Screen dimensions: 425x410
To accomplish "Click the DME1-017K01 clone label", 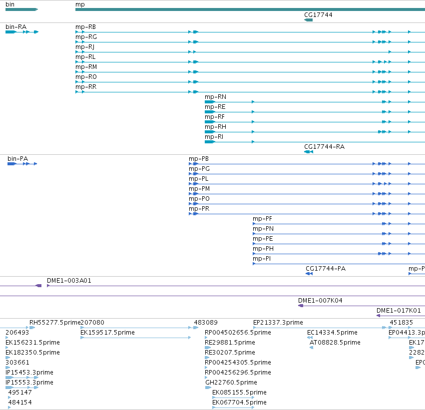I will click(399, 311).
